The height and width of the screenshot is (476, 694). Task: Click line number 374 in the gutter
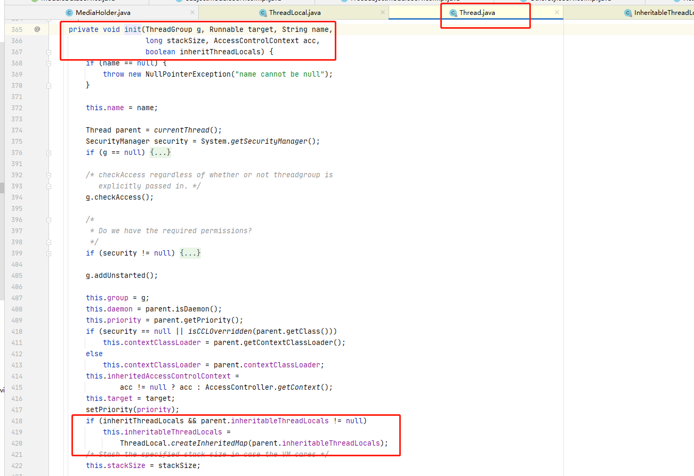click(17, 130)
